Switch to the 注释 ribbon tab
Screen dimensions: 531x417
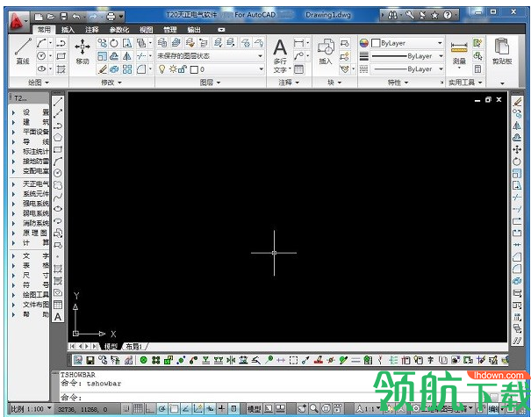92,30
